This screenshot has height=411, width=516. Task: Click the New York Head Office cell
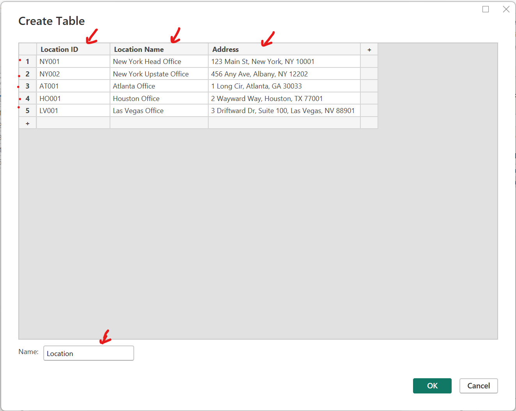[x=159, y=61]
